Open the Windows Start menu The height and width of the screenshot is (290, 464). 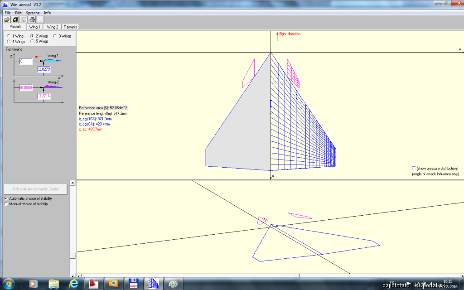click(x=8, y=284)
